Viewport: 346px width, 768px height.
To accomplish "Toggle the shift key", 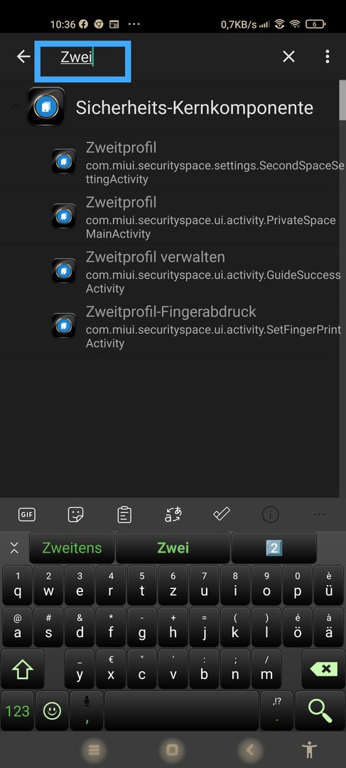I will 23,670.
